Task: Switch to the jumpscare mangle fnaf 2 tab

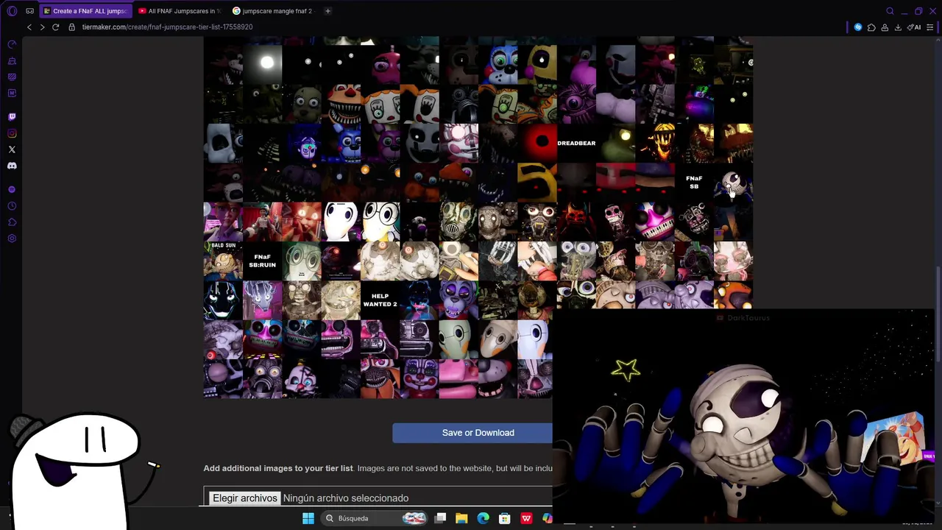Action: tap(272, 11)
